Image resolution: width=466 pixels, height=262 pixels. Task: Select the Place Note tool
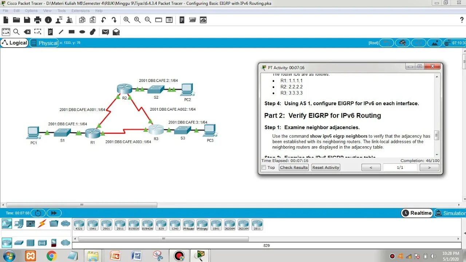pos(50,32)
